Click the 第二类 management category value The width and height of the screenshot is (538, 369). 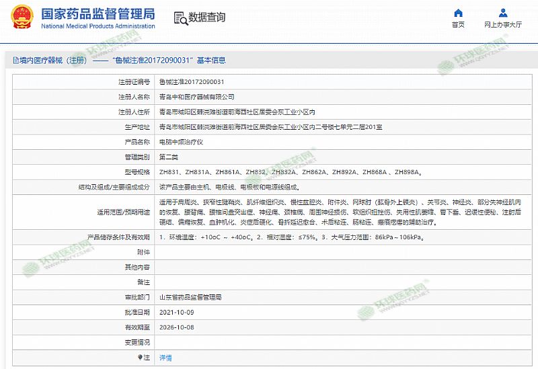pos(168,157)
